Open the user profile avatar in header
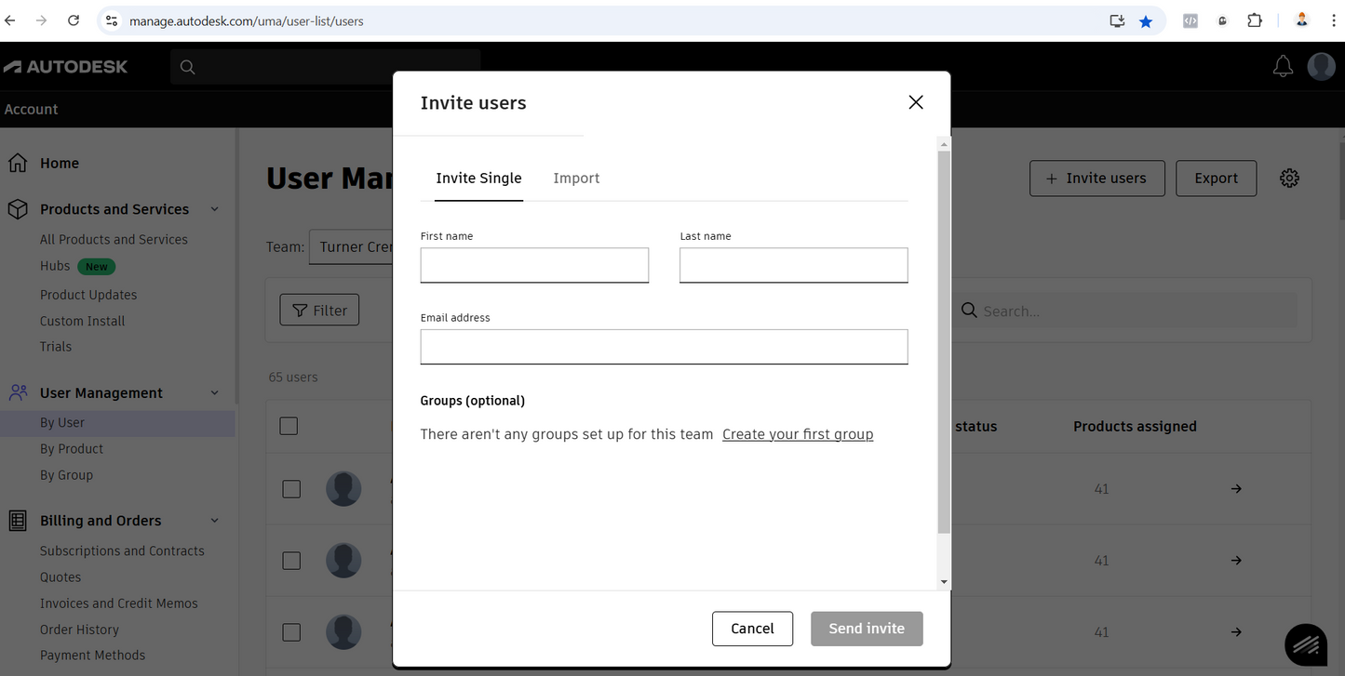The height and width of the screenshot is (676, 1345). pyautogui.click(x=1322, y=66)
